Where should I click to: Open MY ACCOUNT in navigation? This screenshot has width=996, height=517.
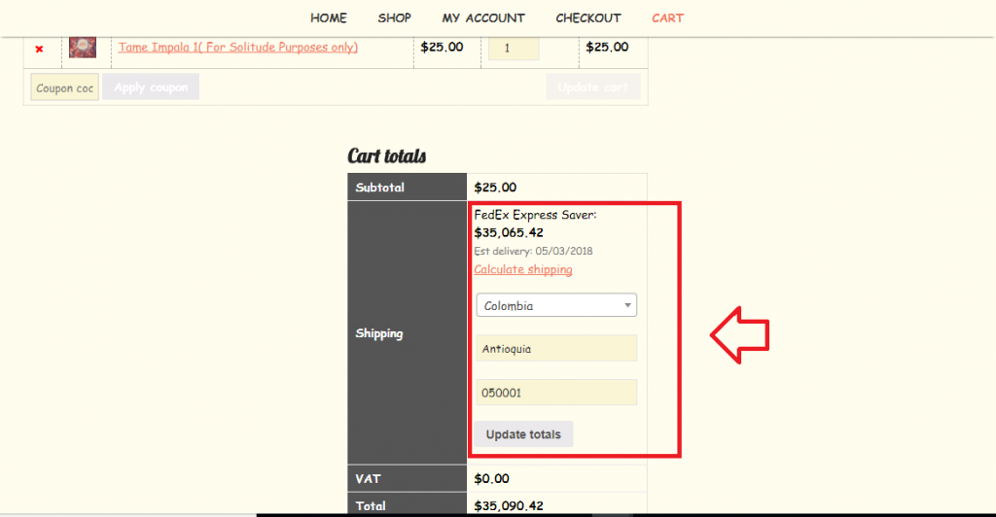tap(483, 18)
